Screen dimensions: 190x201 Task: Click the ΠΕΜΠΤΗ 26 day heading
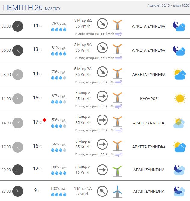point(23,8)
